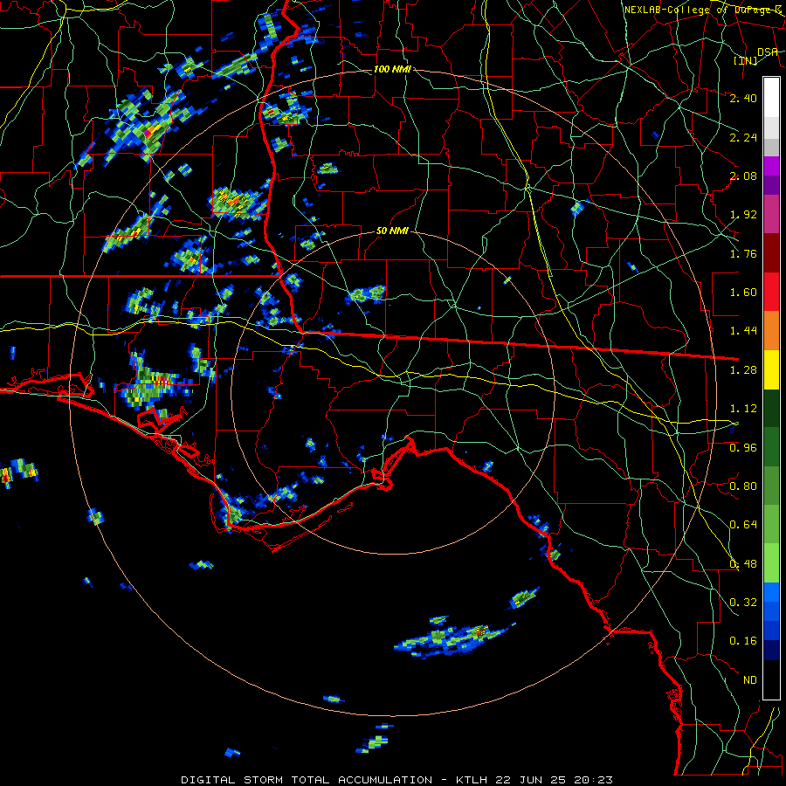The image size is (786, 786).
Task: Select the dark red swatch beside 1.76
Action: [x=771, y=253]
